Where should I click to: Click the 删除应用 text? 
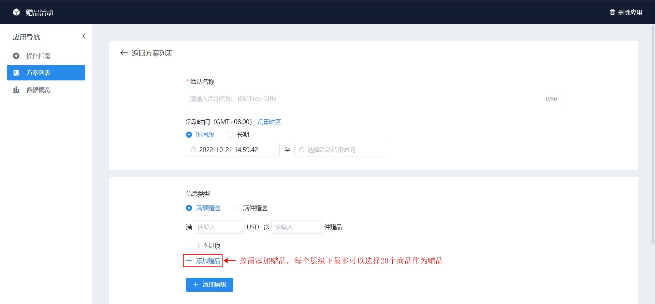point(630,13)
